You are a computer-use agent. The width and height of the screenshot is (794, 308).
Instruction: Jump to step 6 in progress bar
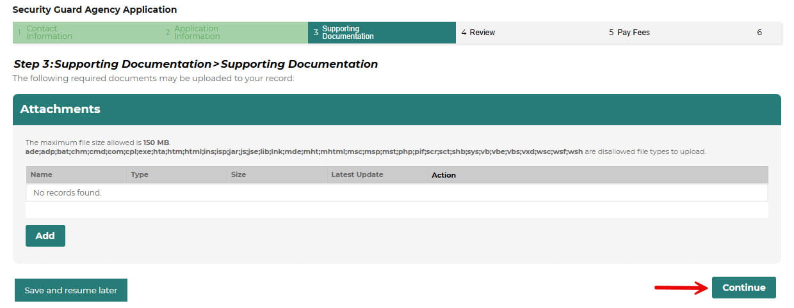click(x=766, y=33)
